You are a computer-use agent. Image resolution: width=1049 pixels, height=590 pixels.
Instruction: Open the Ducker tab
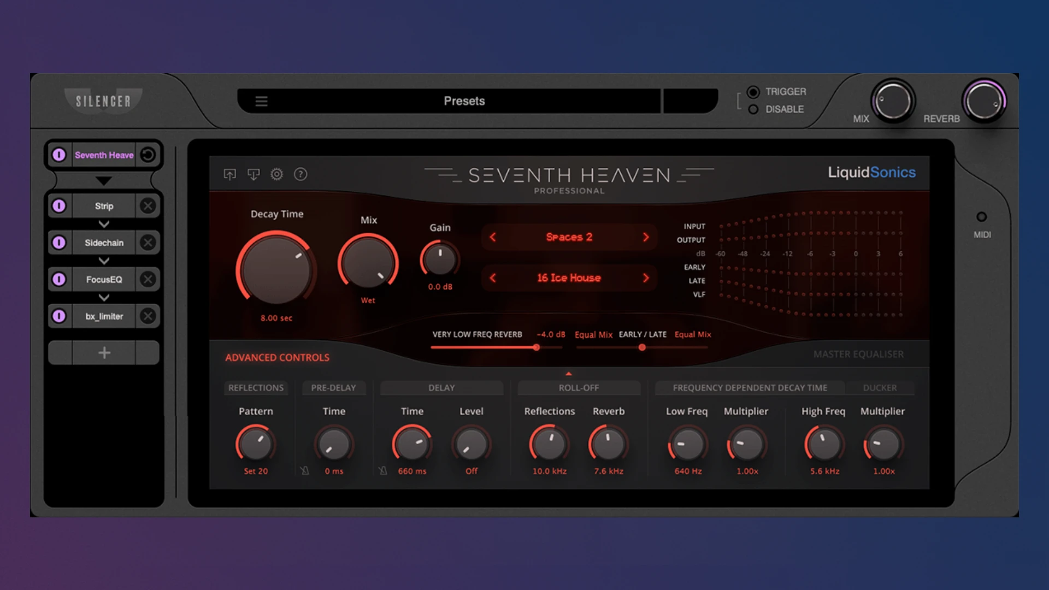[880, 387]
